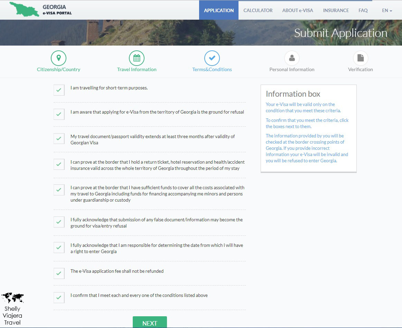Click the Verification document icon
Image resolution: width=402 pixels, height=328 pixels.
tap(361, 58)
